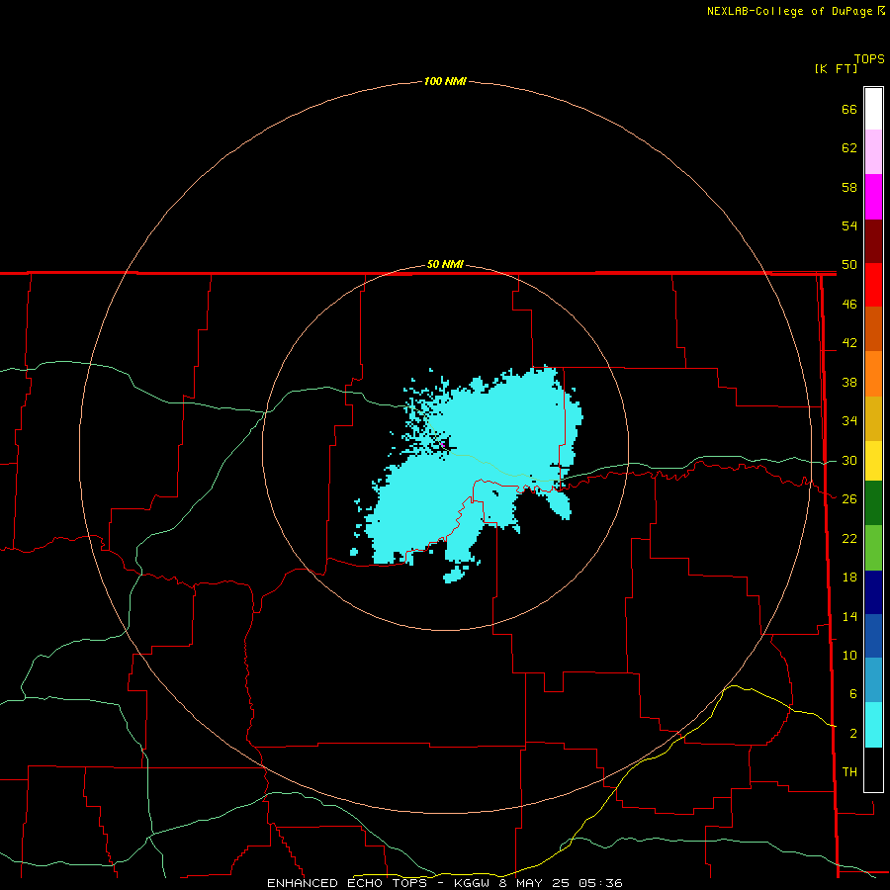Viewport: 890px width, 890px height.
Task: Click the radar site marker at map center
Action: [443, 446]
